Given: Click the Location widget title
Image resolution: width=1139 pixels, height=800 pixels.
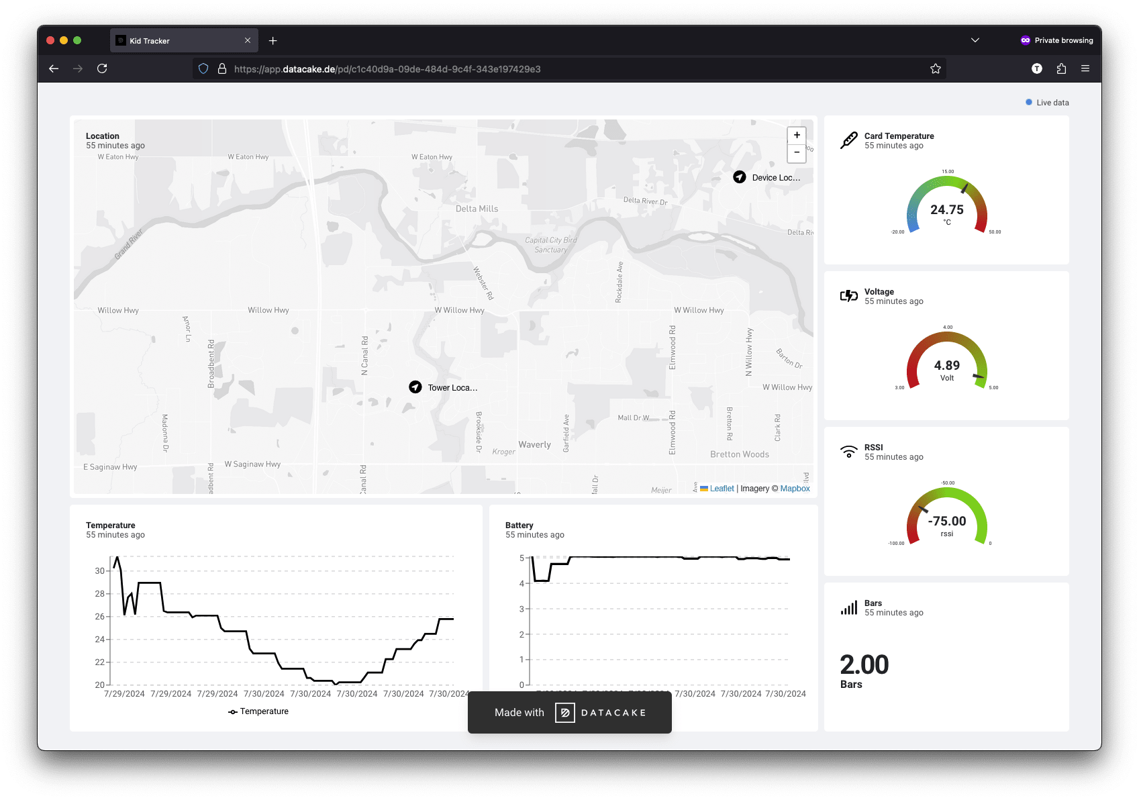Looking at the screenshot, I should point(103,136).
